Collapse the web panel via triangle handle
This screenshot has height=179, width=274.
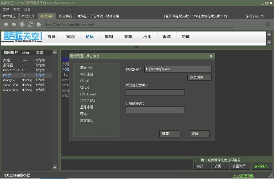coord(137,47)
